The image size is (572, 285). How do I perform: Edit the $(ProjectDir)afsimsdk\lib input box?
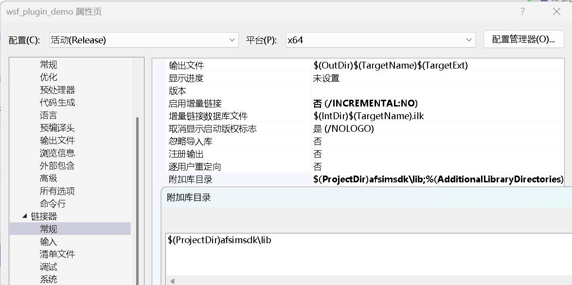tap(292, 240)
